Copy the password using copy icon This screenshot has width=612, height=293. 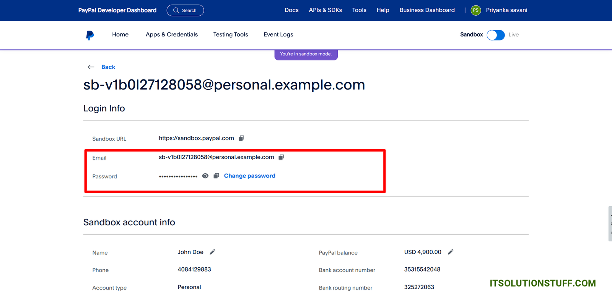click(216, 176)
